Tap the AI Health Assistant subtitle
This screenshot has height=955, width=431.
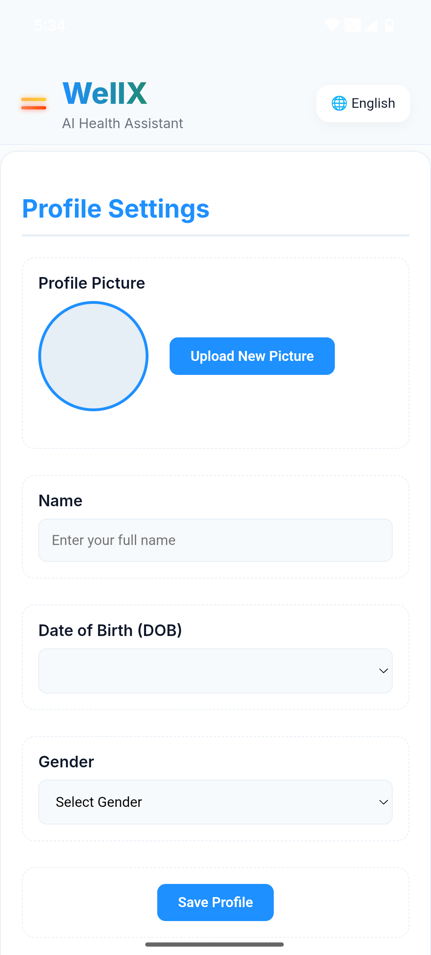(x=123, y=124)
